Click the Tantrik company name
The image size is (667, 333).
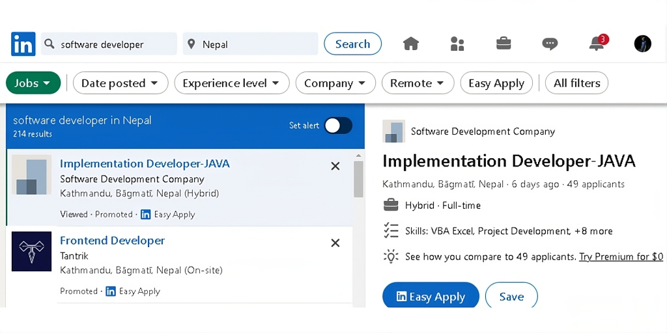tap(74, 256)
